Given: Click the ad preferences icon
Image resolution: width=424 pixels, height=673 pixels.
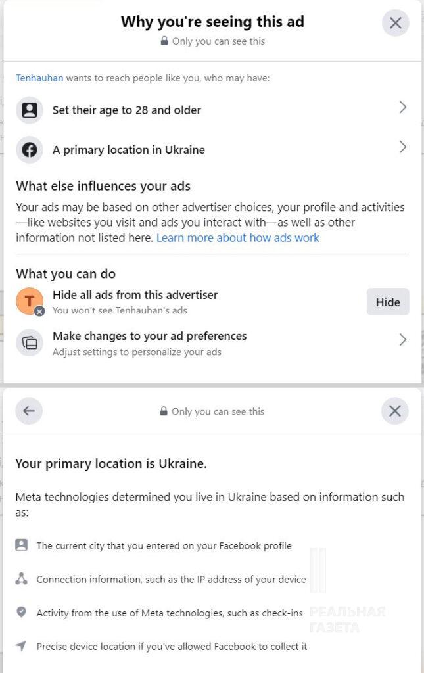Looking at the screenshot, I should tap(29, 342).
